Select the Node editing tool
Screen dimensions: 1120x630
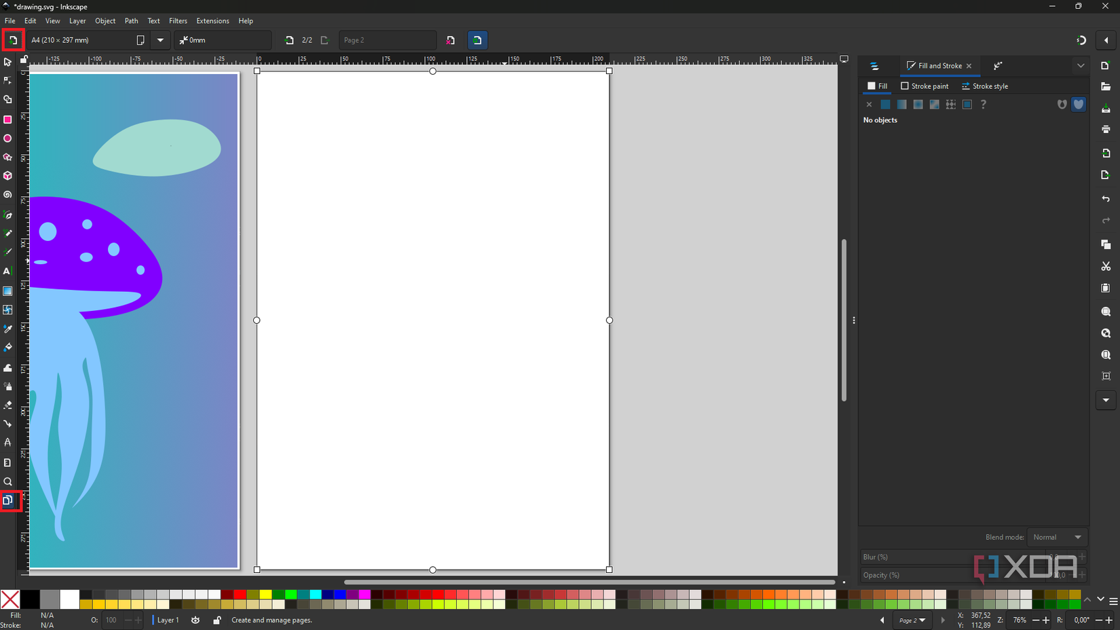tap(7, 80)
